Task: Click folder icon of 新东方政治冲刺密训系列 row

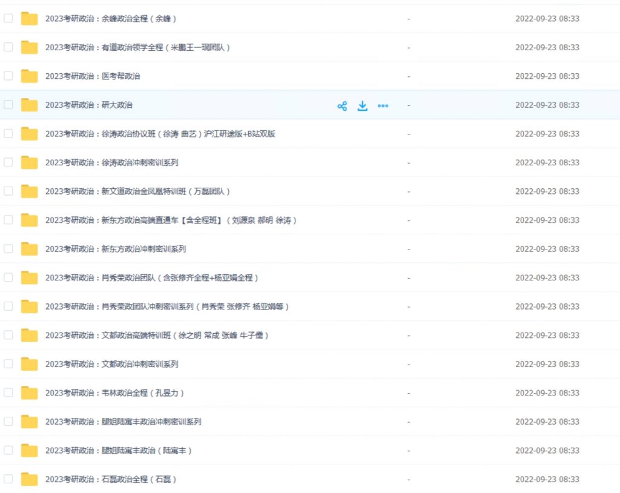Action: pos(29,249)
